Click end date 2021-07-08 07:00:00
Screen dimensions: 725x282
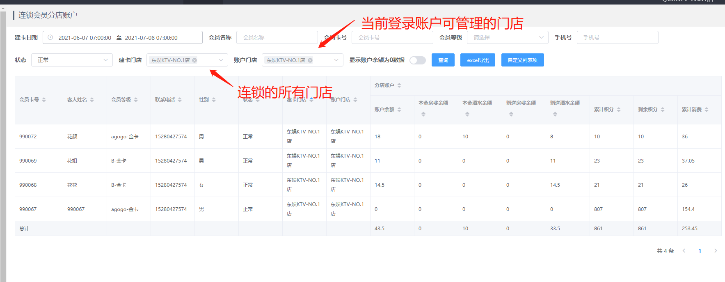(151, 38)
